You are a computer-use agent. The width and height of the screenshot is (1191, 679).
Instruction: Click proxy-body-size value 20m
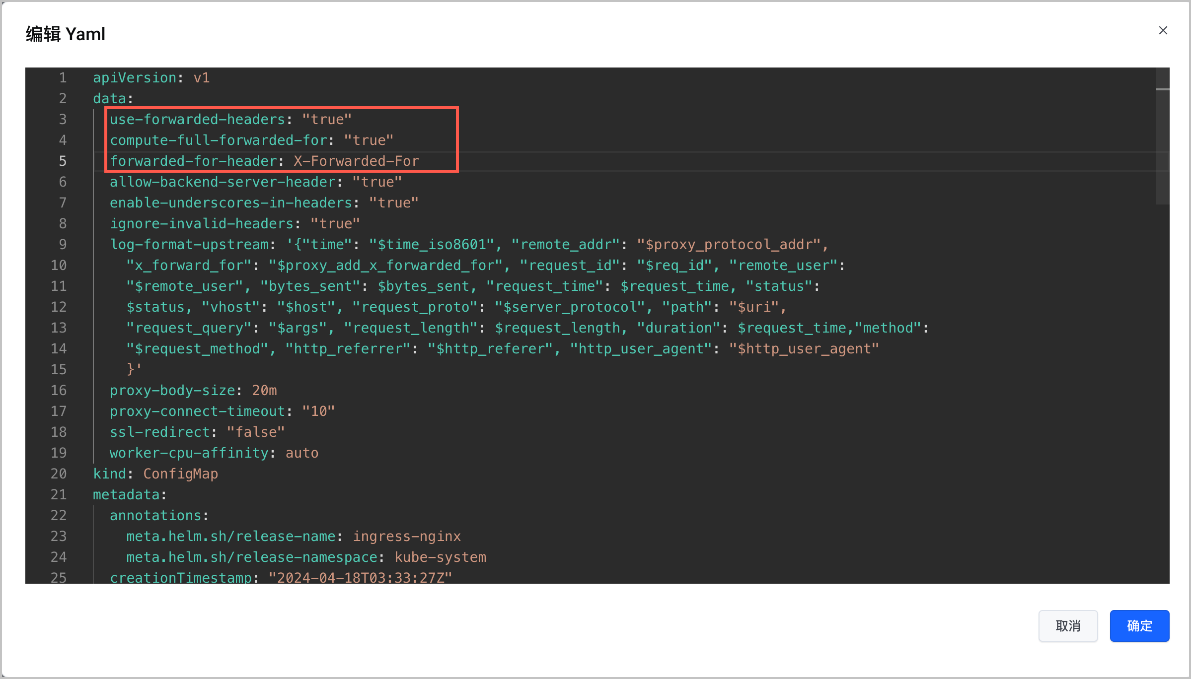tap(264, 390)
